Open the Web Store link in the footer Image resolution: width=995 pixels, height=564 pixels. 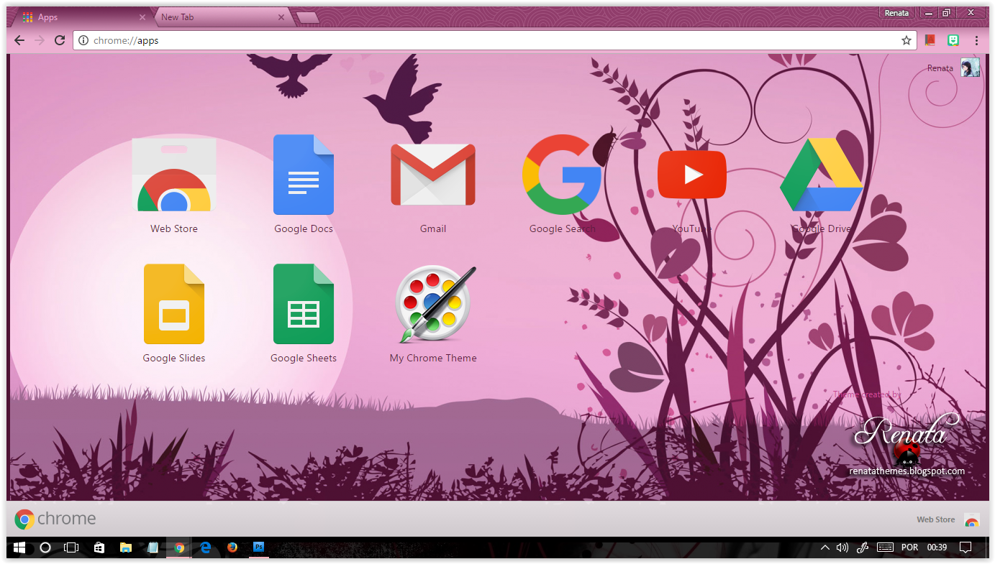tap(935, 519)
